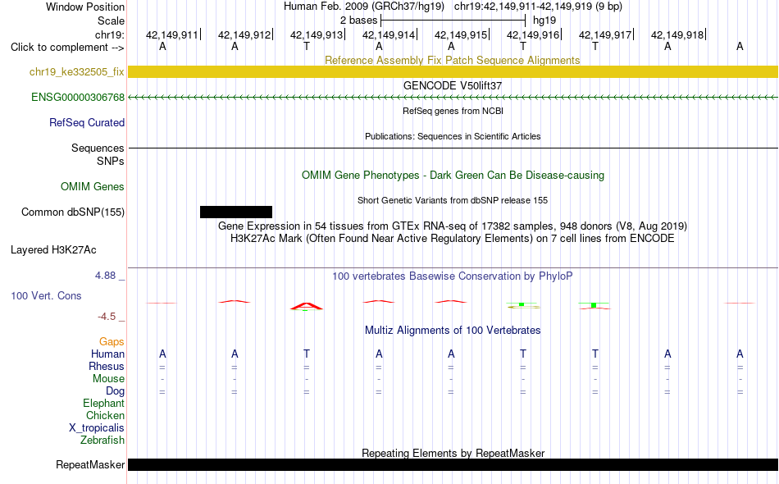Screen dimensions: 779x484
Task: Click the chr19:42,149,911-42,149,919 (9 bp) position text
Action: tap(538, 7)
